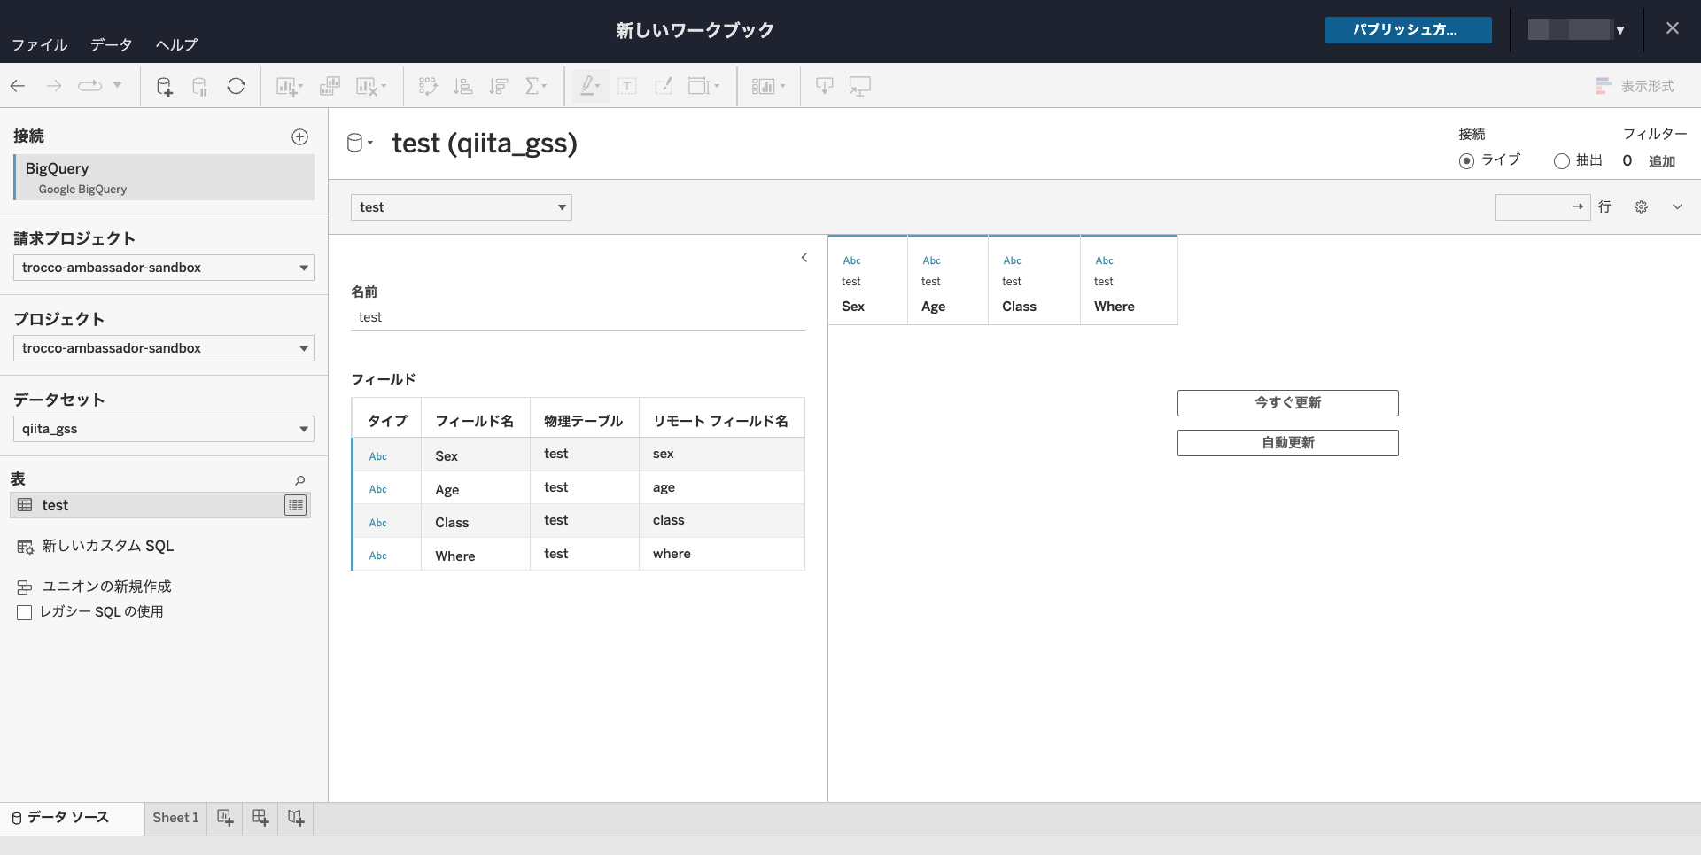Click the table name field test
The width and height of the screenshot is (1701, 855).
click(578, 317)
